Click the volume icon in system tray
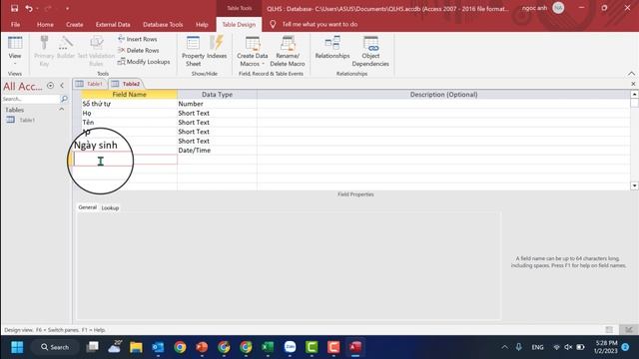639x359 pixels. coord(568,347)
